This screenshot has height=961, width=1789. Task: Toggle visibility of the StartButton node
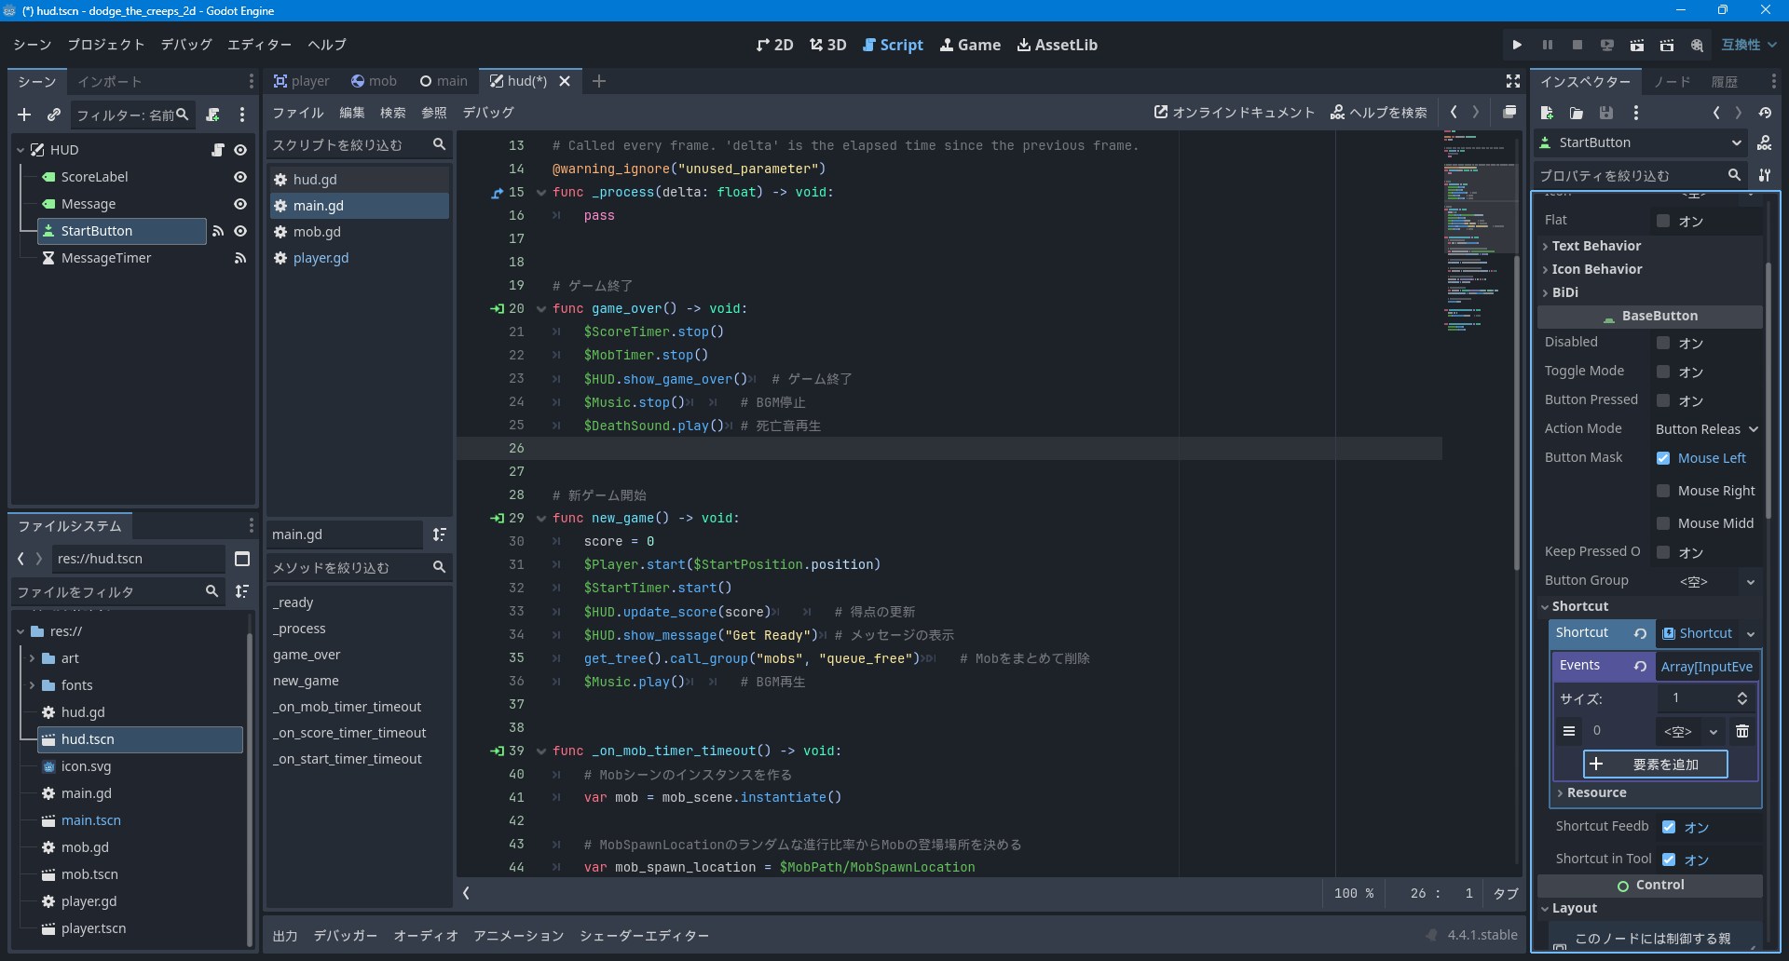click(x=240, y=231)
